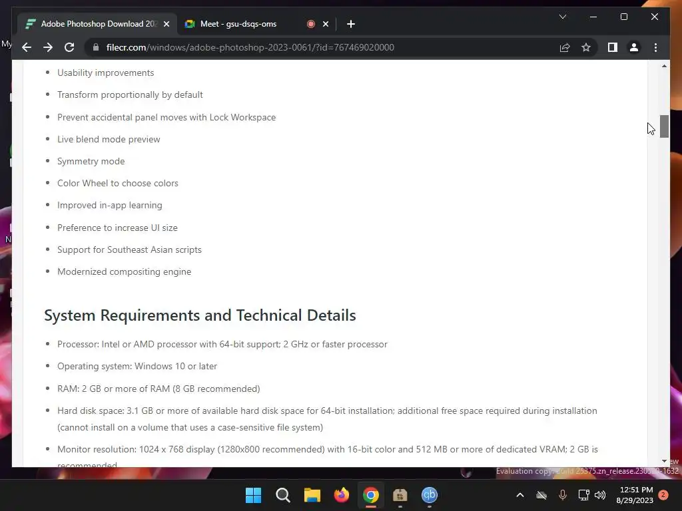The image size is (682, 511).
Task: Click the Meet tab recording indicator
Action: [310, 24]
